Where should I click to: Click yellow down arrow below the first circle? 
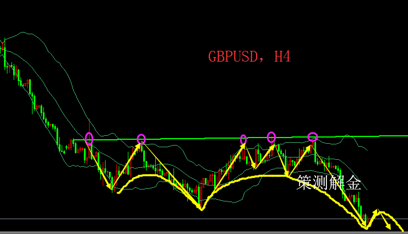click(101, 168)
